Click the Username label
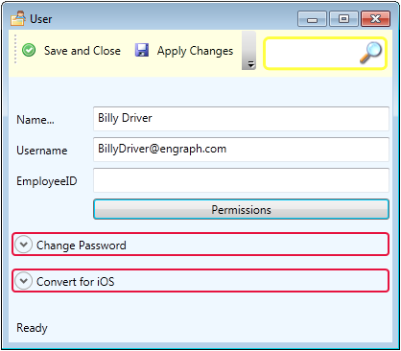 click(x=42, y=151)
